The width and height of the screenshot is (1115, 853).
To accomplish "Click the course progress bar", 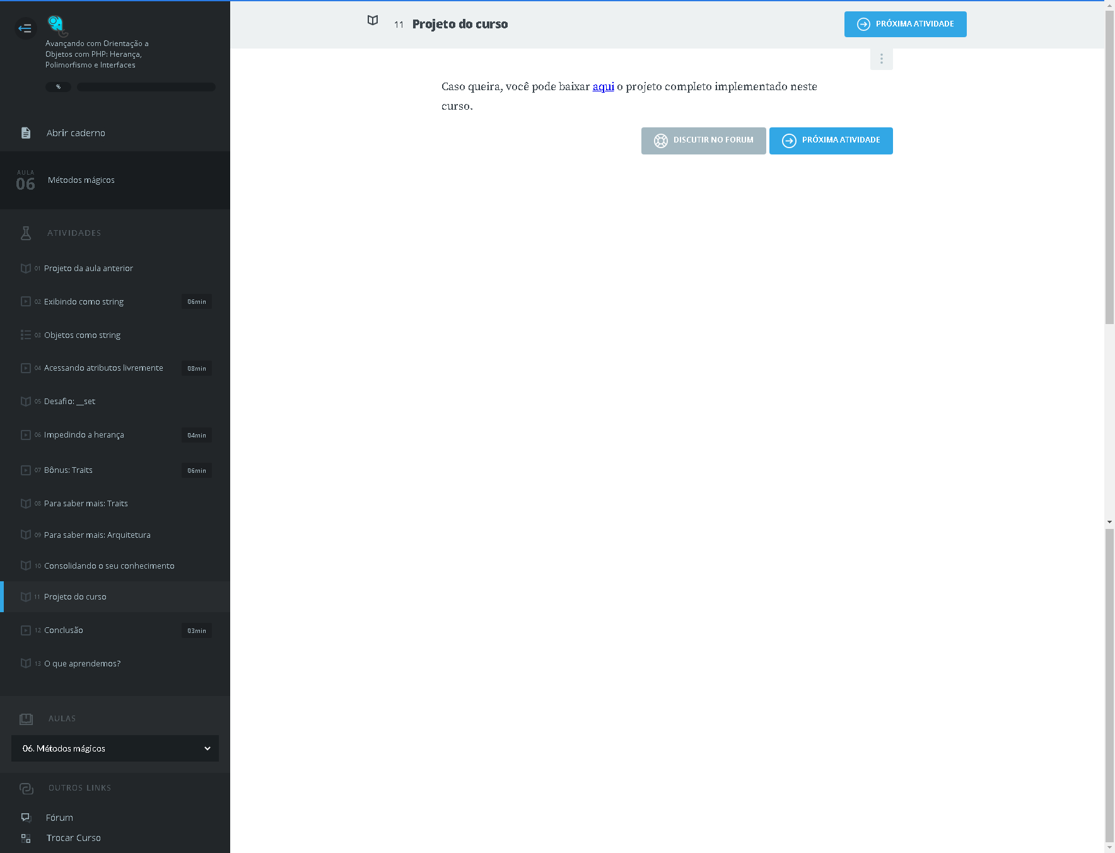I will (146, 87).
